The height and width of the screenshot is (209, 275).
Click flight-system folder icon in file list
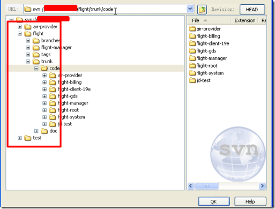pos(192,73)
